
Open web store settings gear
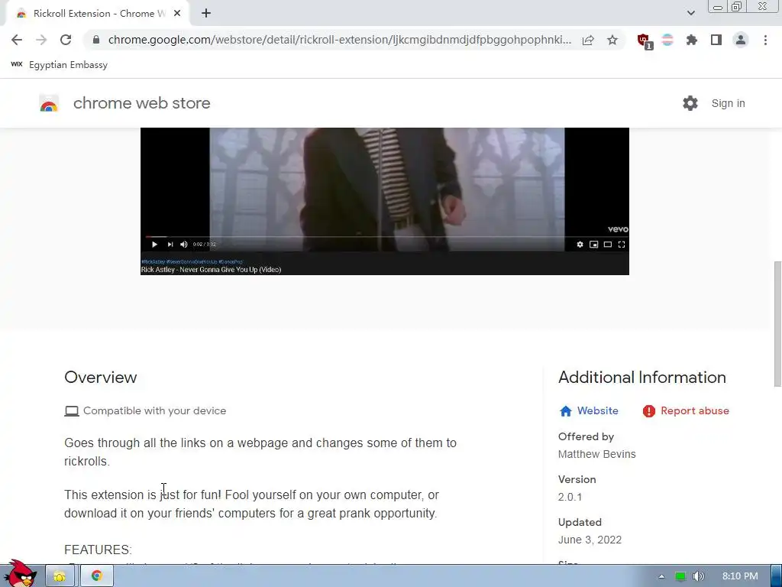coord(690,103)
